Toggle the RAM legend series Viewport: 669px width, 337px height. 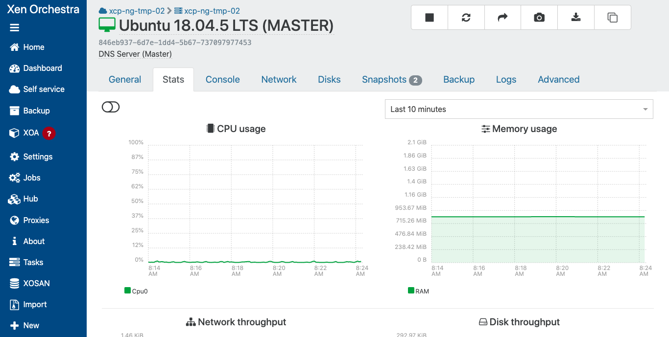click(418, 291)
